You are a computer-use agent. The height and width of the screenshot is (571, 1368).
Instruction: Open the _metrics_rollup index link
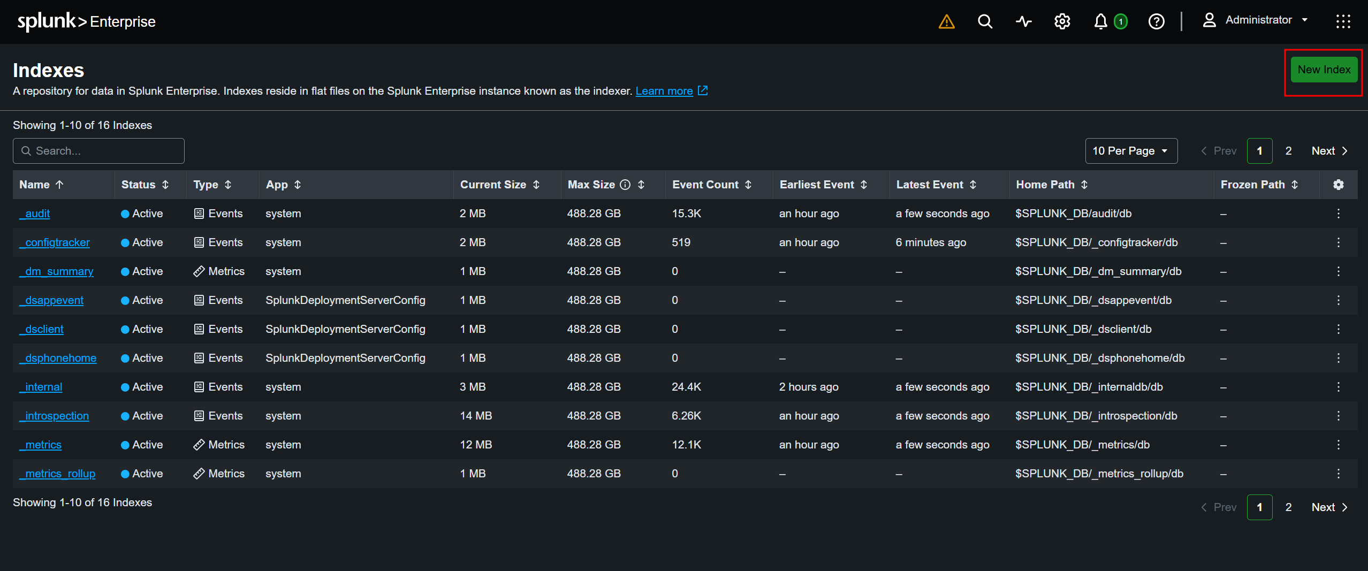pos(57,474)
